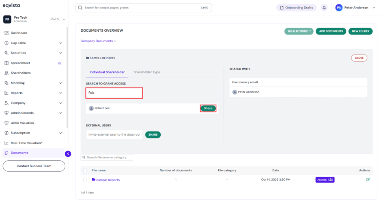
Task: Expand the Company menu chevron
Action: tap(60, 103)
